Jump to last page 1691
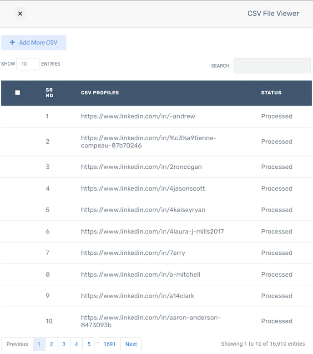This screenshot has width=313, height=354. [x=110, y=344]
